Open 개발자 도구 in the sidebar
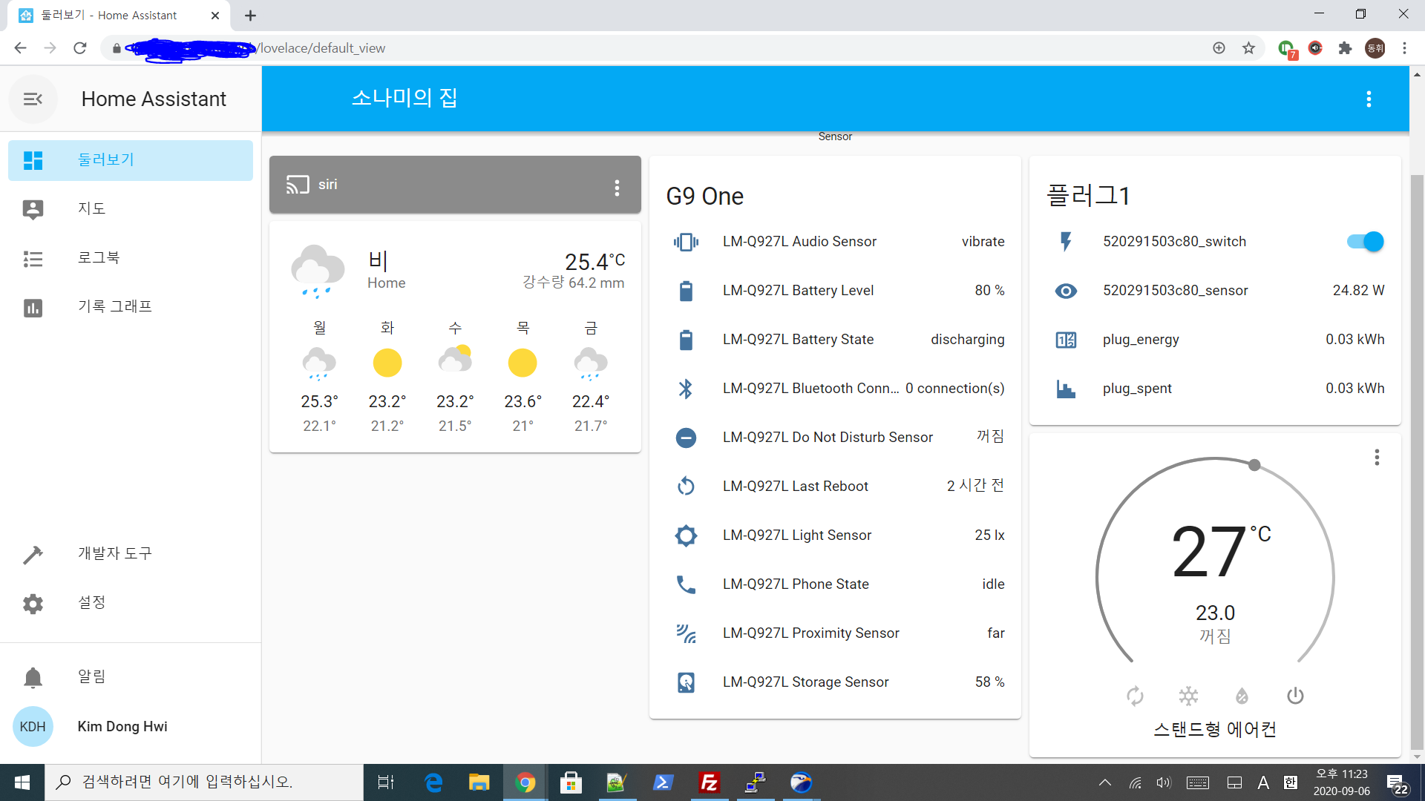Screen dimensions: 1425x801 pos(115,553)
